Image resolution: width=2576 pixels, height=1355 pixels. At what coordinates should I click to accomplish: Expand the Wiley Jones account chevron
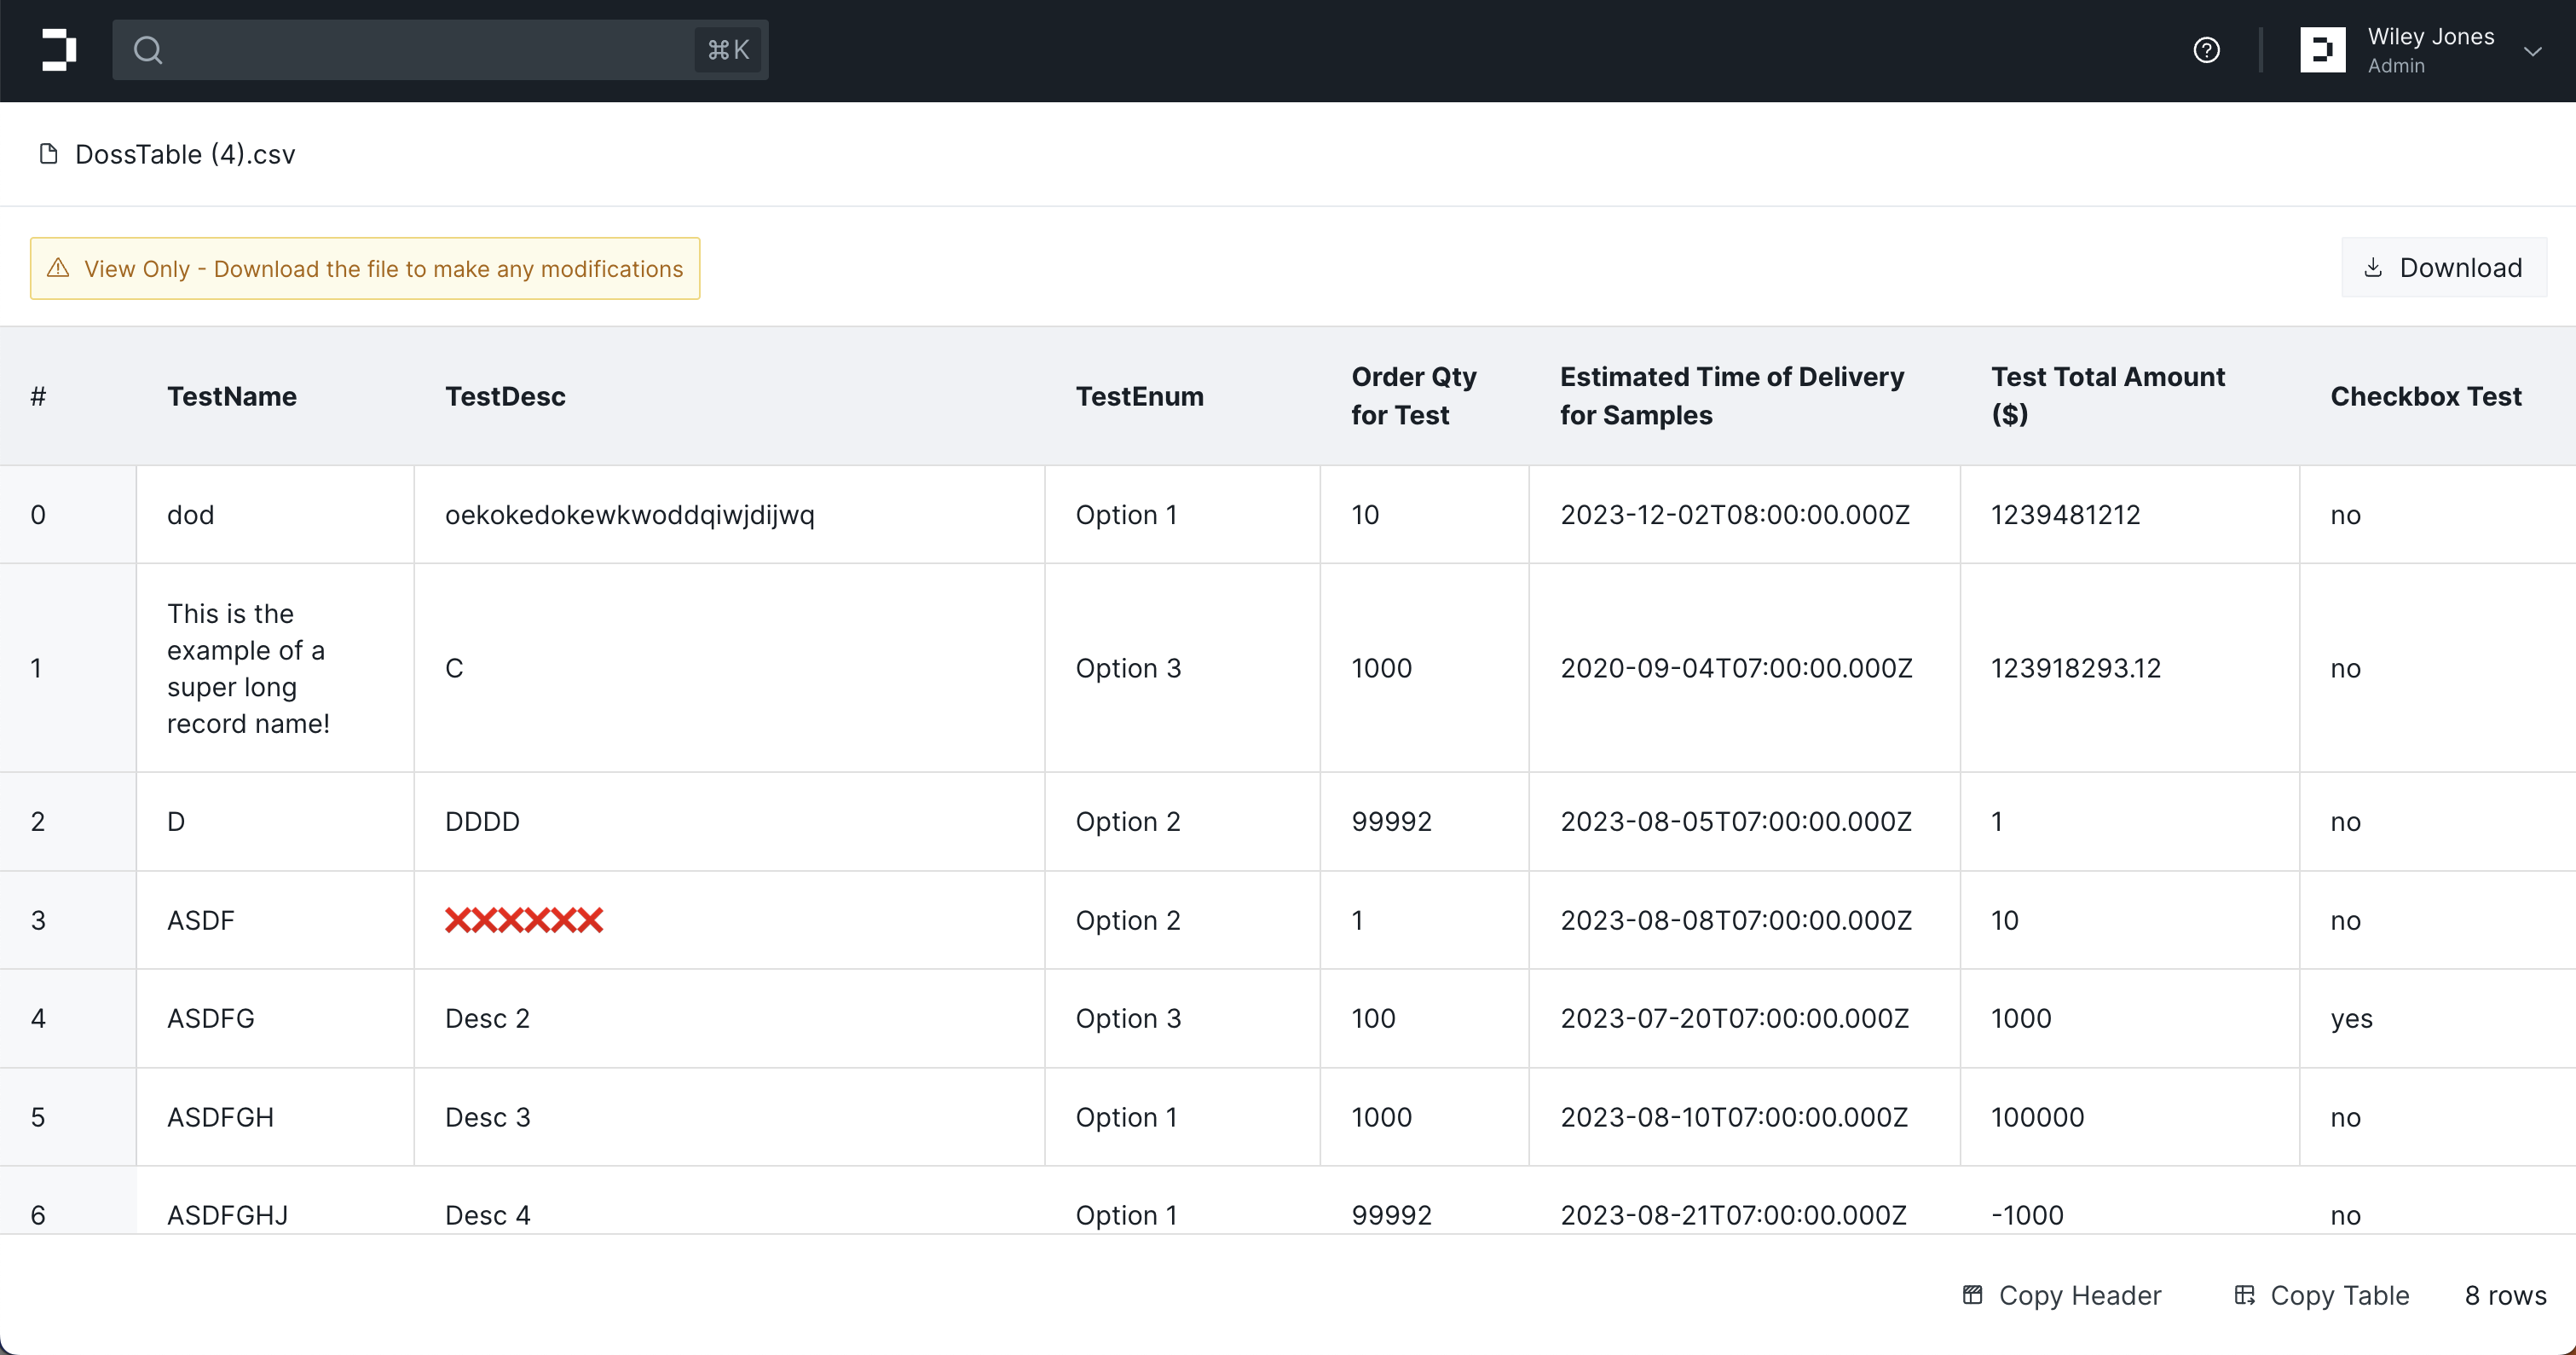[x=2532, y=51]
